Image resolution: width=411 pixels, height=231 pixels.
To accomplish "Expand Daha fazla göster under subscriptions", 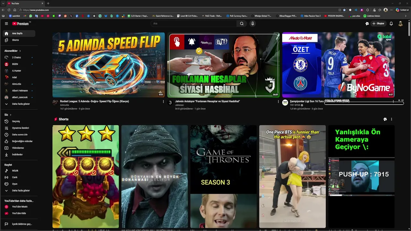I will [x=19, y=104].
